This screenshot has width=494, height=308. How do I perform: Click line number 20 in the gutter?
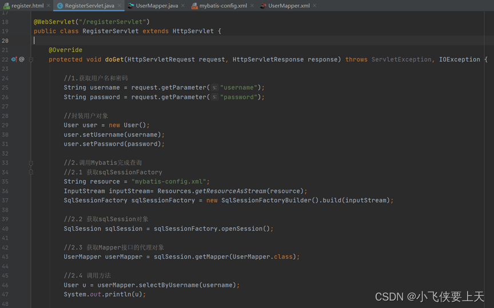[5, 41]
